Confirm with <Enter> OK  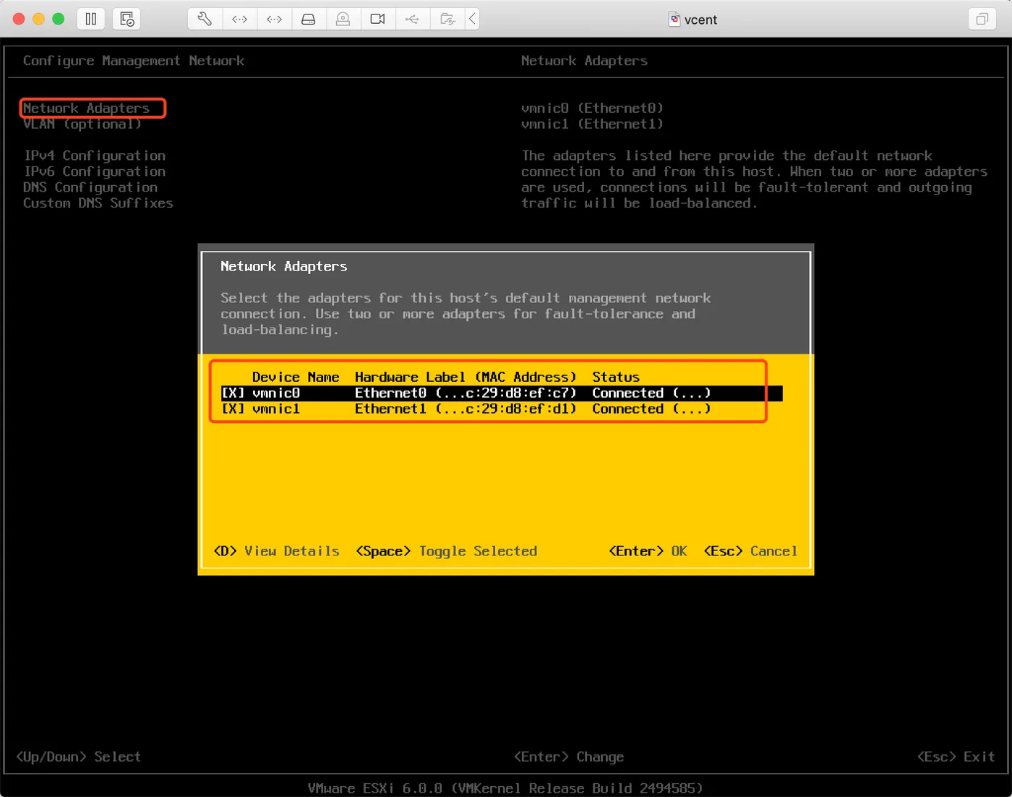[648, 551]
